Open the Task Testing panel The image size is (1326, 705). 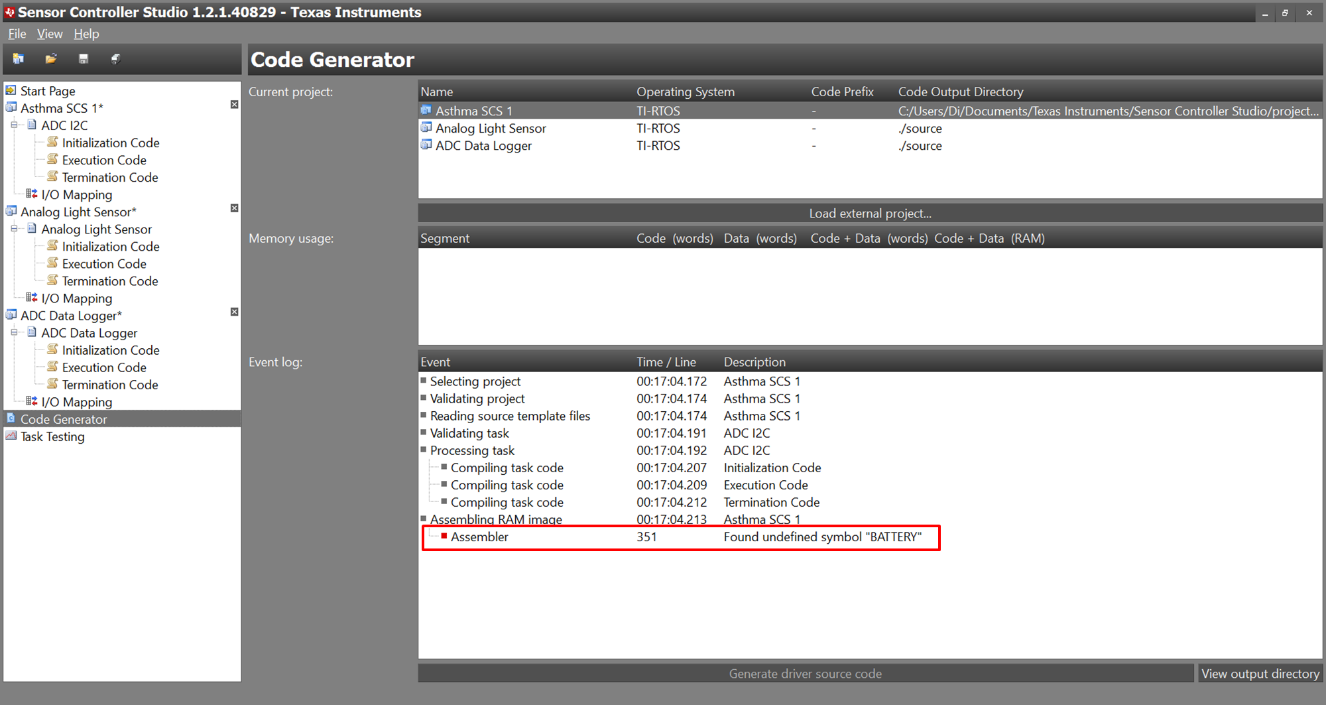[52, 436]
